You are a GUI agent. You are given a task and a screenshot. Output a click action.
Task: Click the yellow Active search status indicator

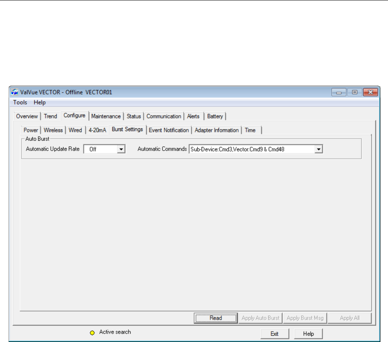click(92, 332)
